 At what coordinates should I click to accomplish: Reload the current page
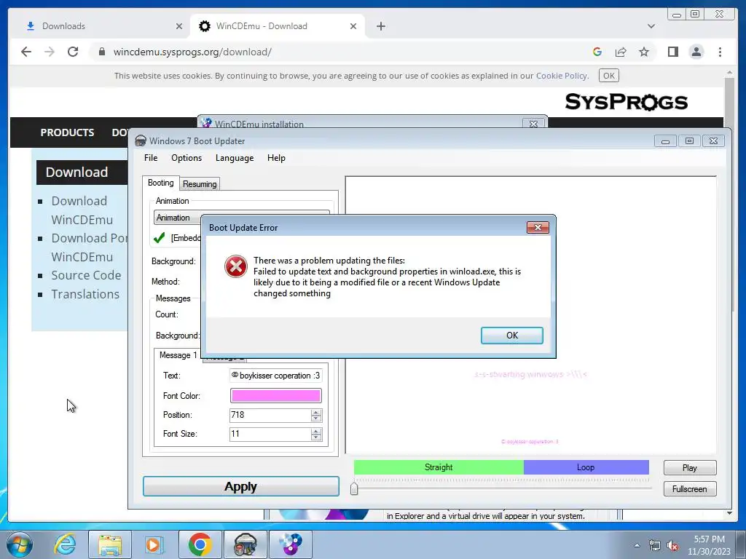pos(73,52)
